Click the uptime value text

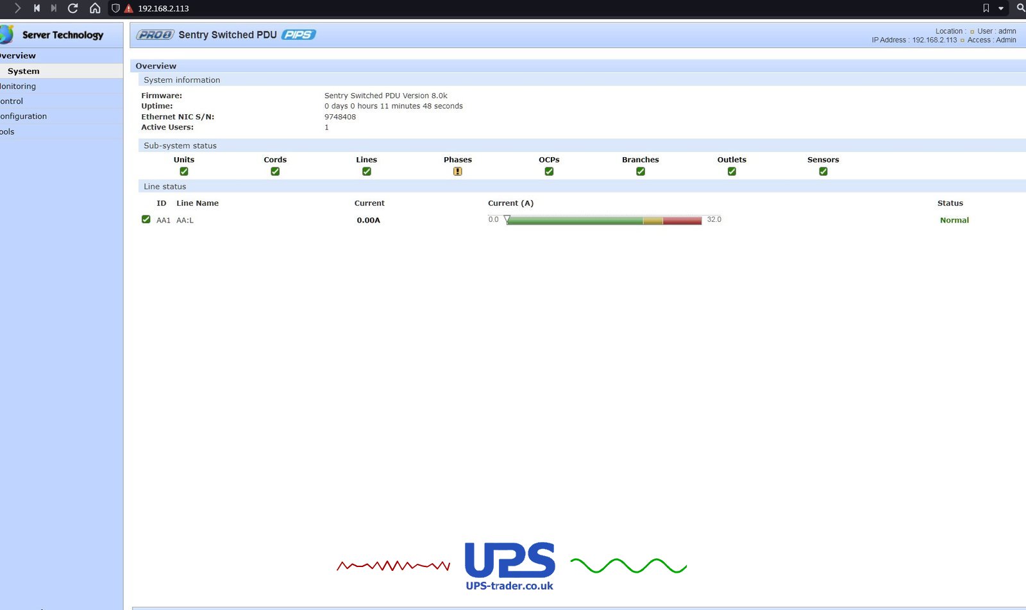394,106
